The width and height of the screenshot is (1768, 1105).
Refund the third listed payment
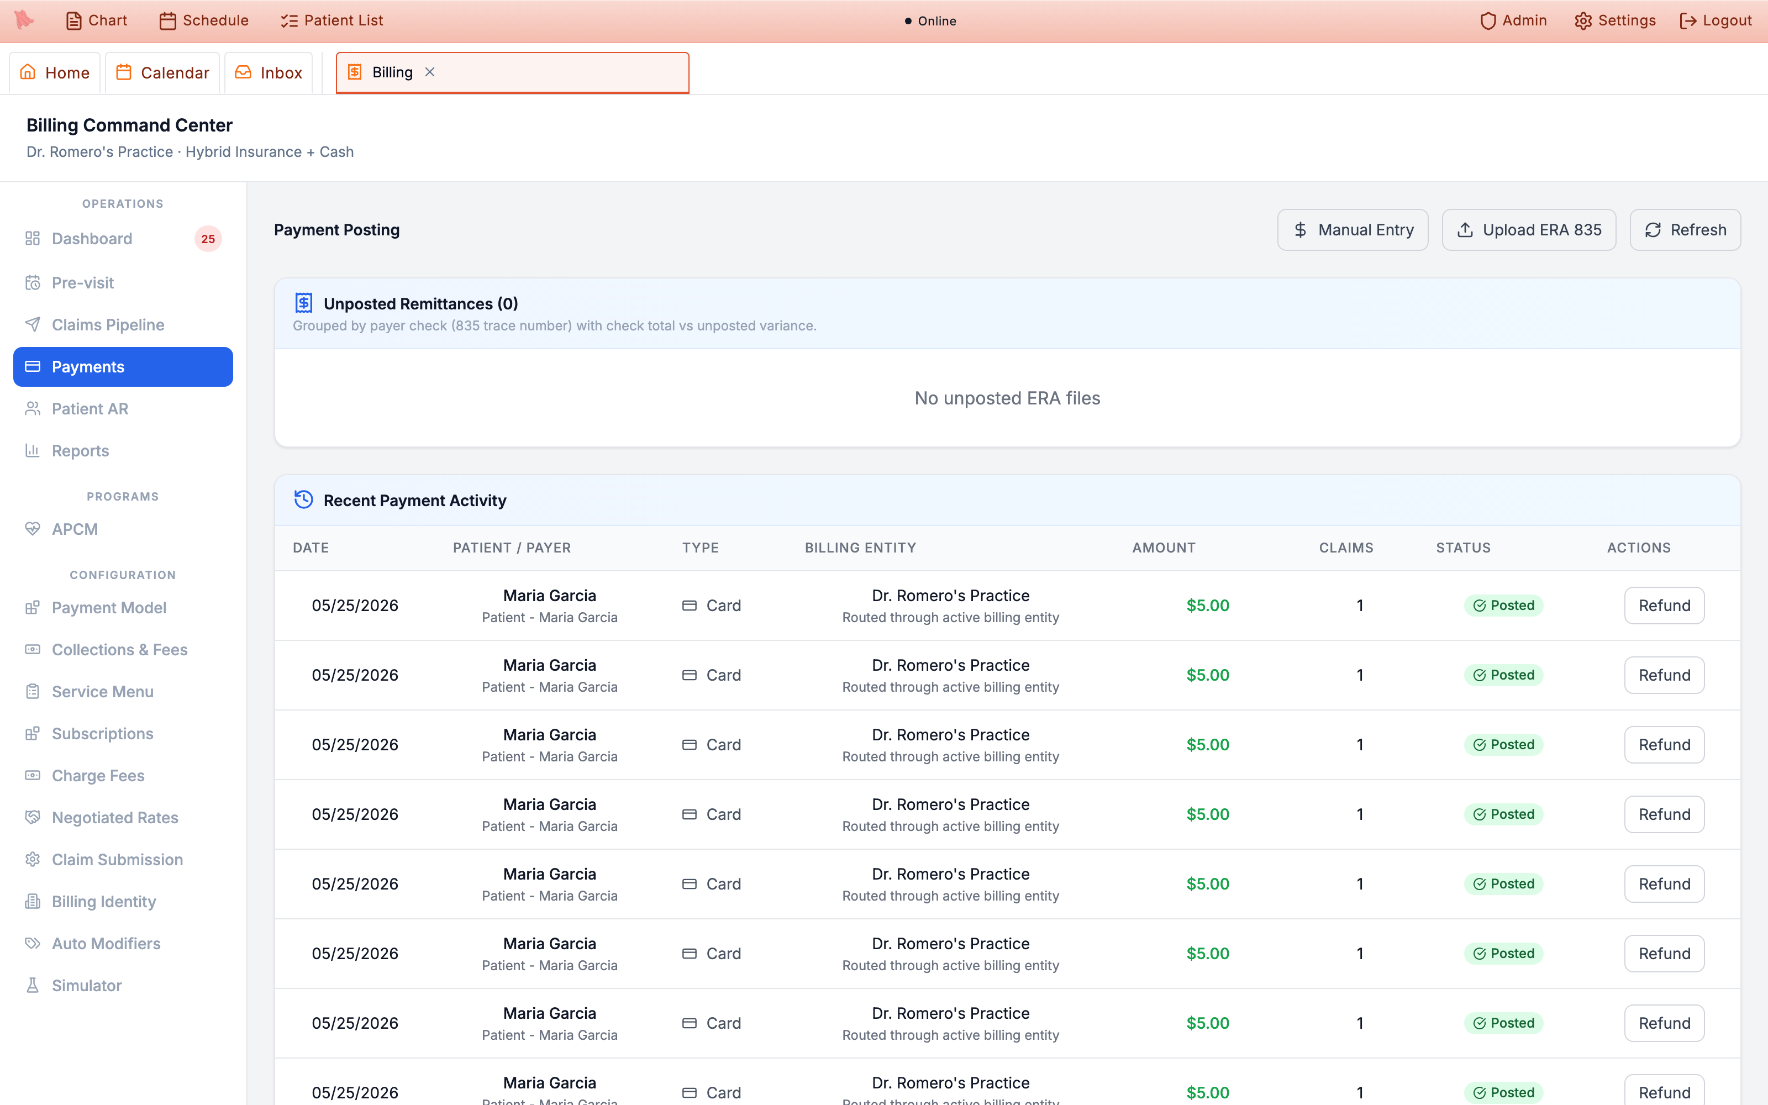click(x=1664, y=745)
